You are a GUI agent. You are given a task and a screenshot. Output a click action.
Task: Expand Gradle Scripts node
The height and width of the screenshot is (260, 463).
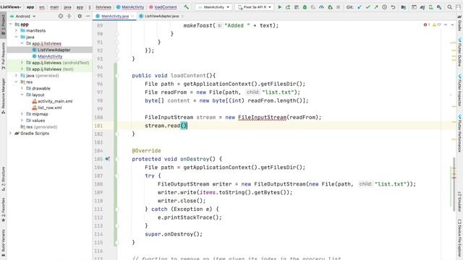tap(11, 133)
